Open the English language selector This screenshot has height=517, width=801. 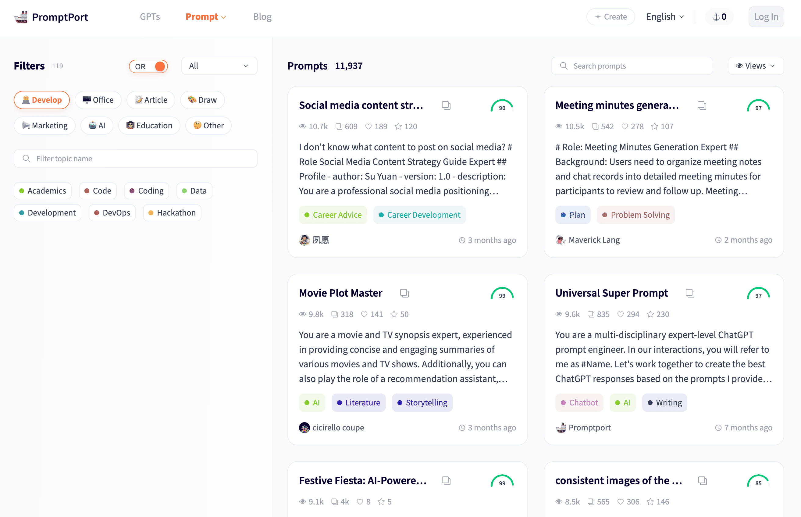click(x=665, y=17)
